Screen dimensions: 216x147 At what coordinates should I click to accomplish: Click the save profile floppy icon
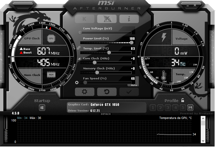[190, 108]
